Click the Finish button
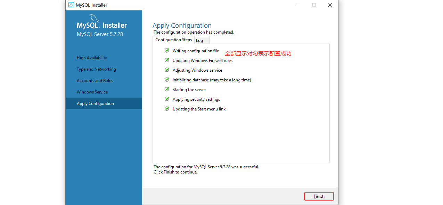The height and width of the screenshot is (205, 443). click(x=319, y=196)
